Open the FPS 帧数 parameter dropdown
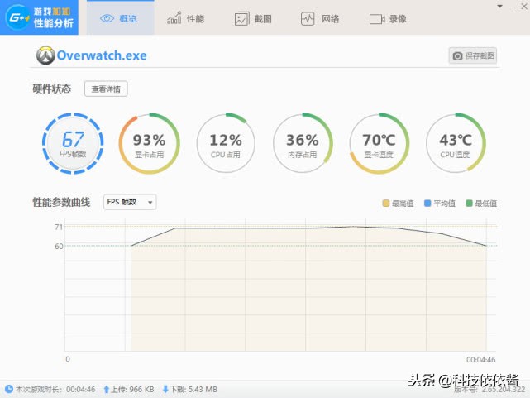The height and width of the screenshot is (398, 530). (x=130, y=202)
